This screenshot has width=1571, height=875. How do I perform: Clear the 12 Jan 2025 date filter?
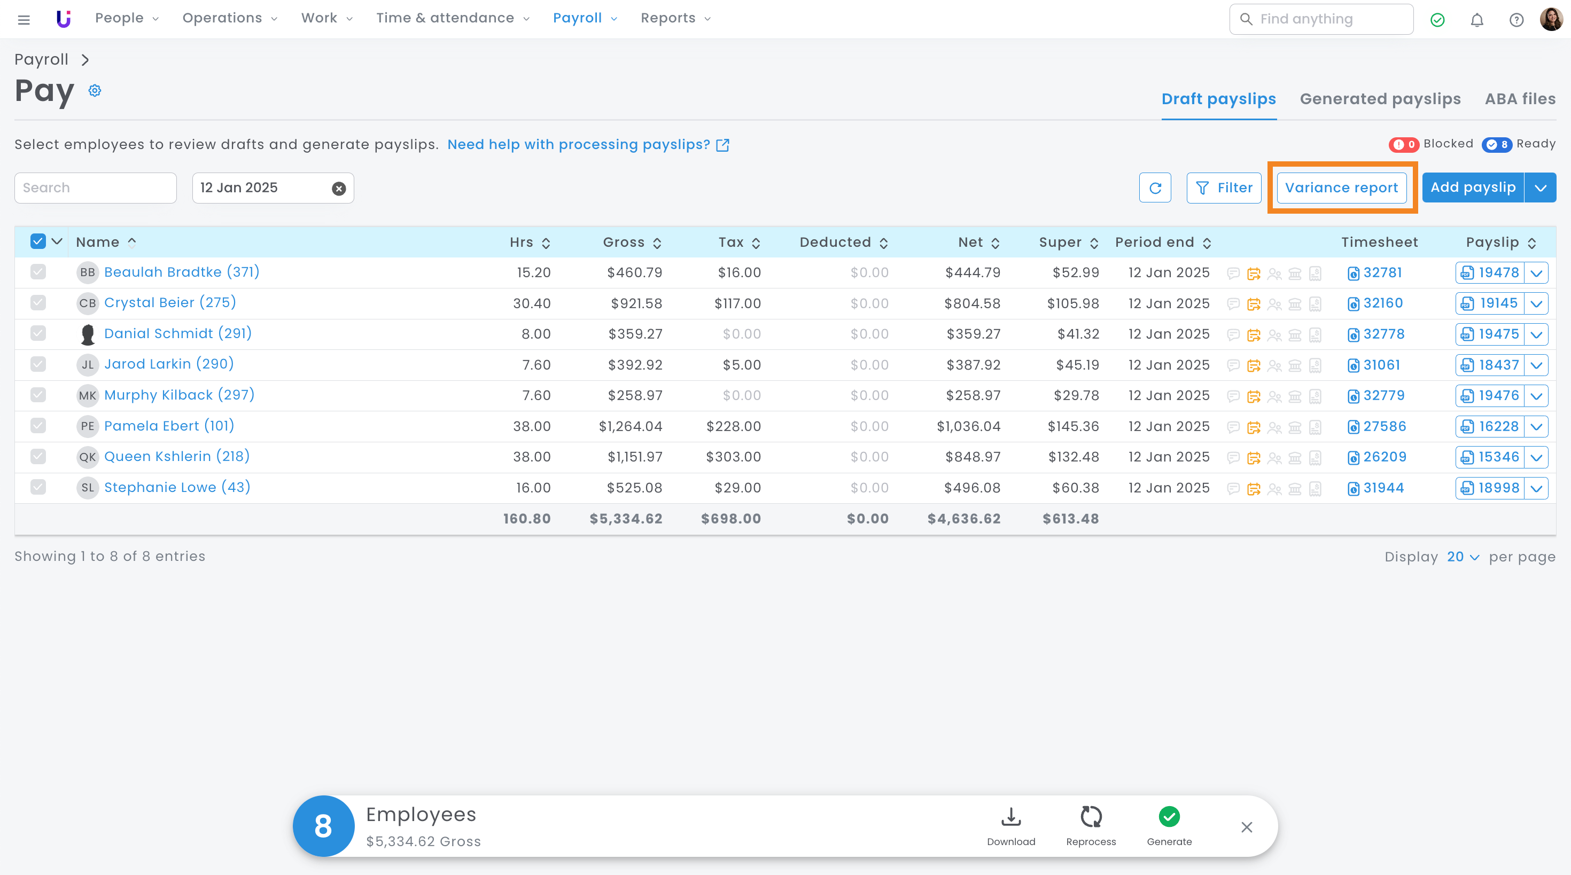(x=338, y=189)
